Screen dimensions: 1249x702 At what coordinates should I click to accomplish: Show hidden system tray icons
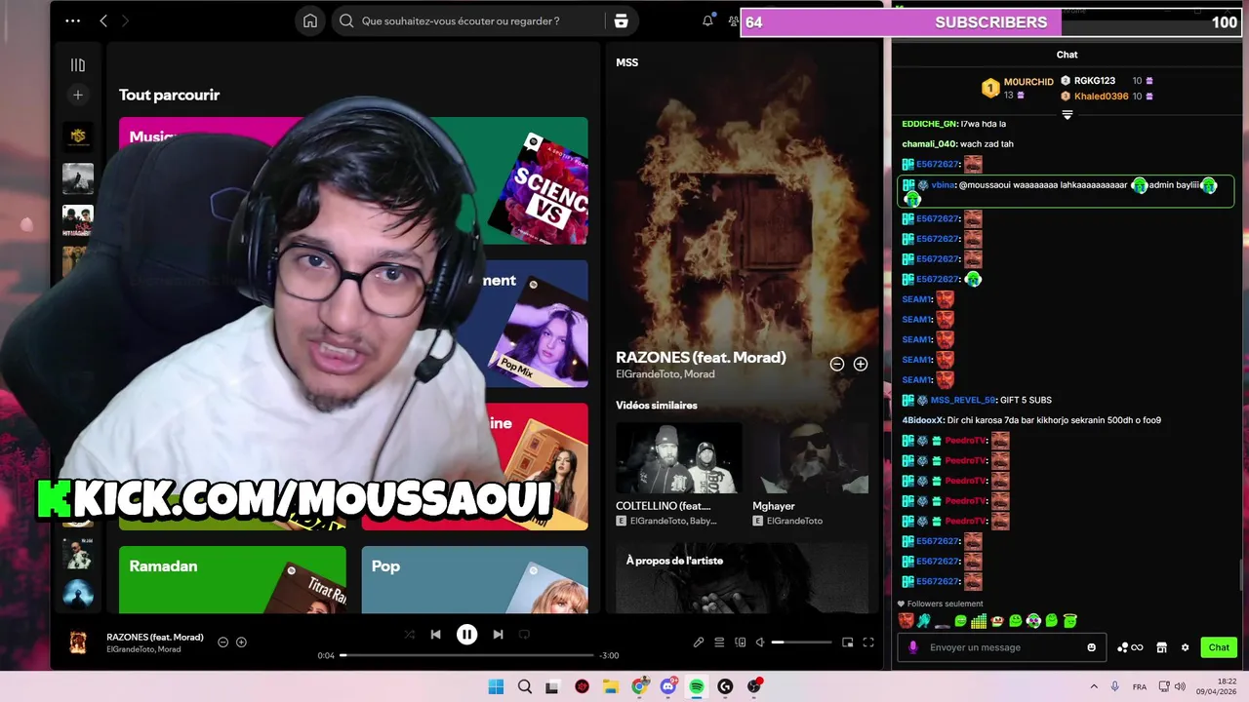click(1094, 686)
